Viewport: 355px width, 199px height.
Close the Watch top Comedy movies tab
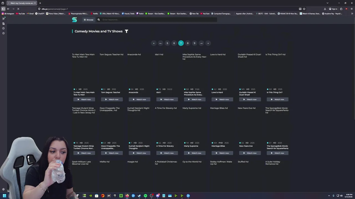pyautogui.click(x=35, y=3)
